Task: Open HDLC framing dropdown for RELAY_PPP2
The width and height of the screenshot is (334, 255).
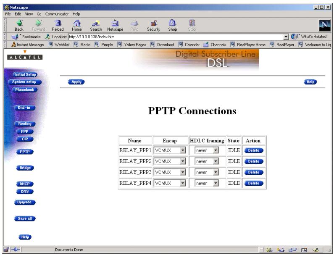Action: [216, 161]
